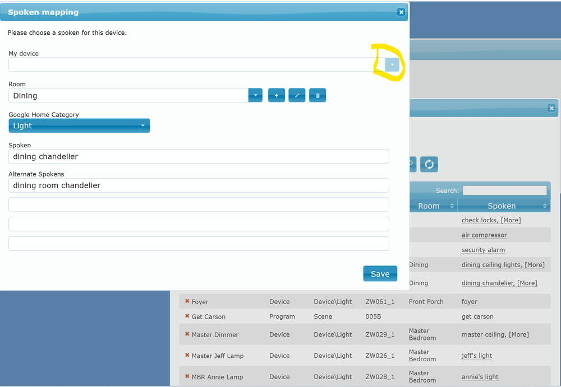
Task: Remove the Master Jeff Lamp row
Action: (x=187, y=355)
